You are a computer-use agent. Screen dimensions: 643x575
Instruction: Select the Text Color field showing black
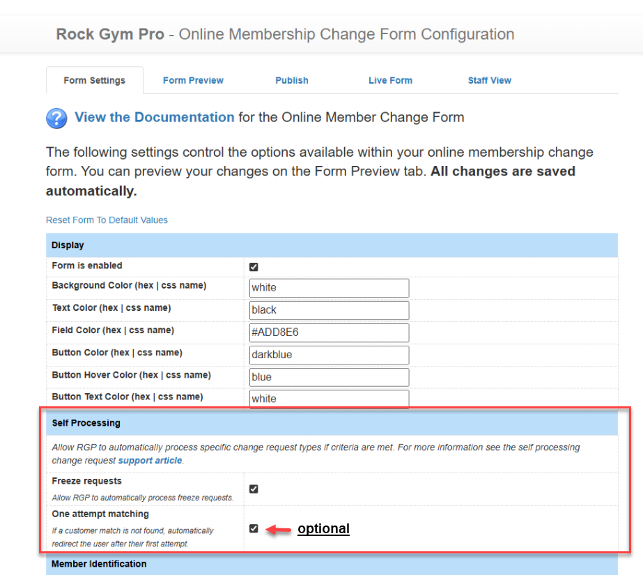click(329, 310)
